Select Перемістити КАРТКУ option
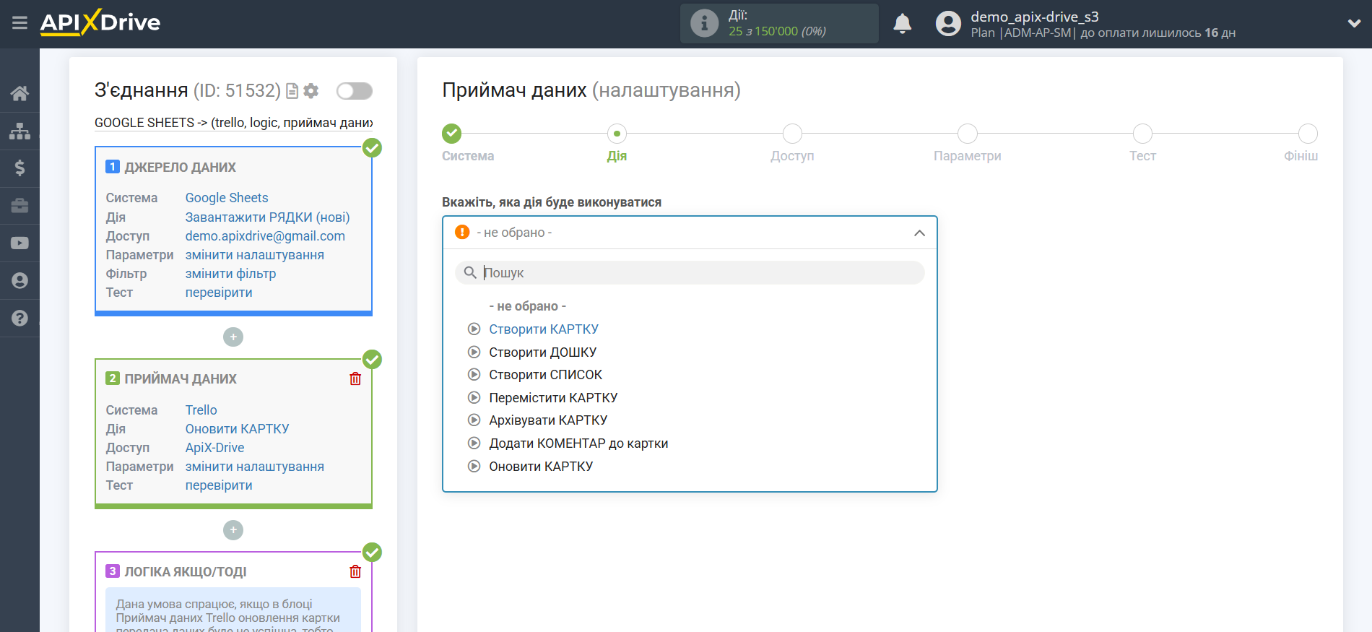Image resolution: width=1372 pixels, height=632 pixels. (553, 398)
